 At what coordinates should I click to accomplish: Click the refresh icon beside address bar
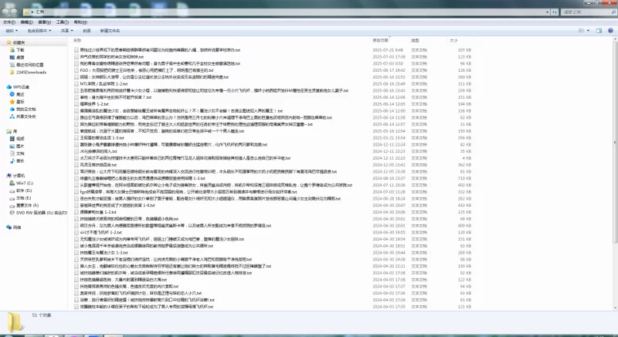(555, 12)
